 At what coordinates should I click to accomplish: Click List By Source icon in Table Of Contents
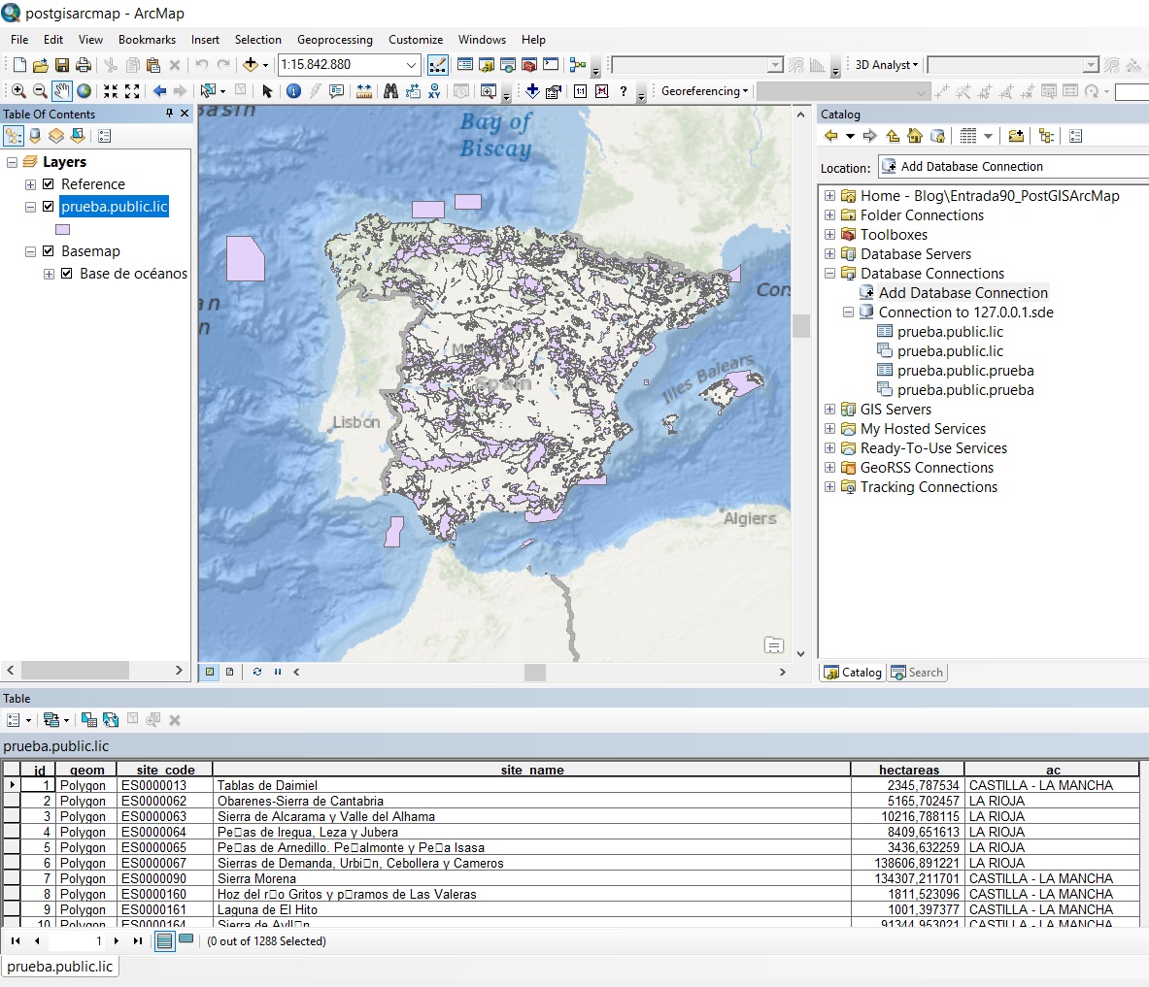pyautogui.click(x=34, y=136)
